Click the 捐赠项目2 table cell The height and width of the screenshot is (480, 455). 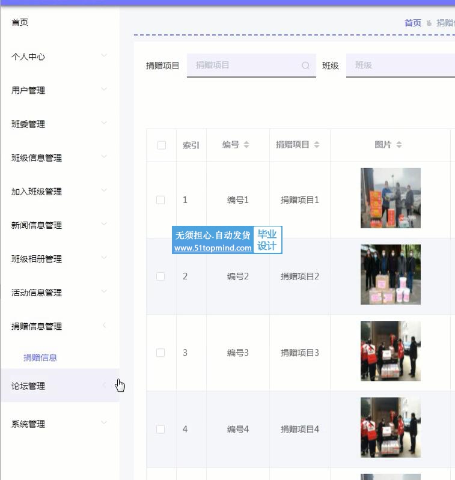300,276
